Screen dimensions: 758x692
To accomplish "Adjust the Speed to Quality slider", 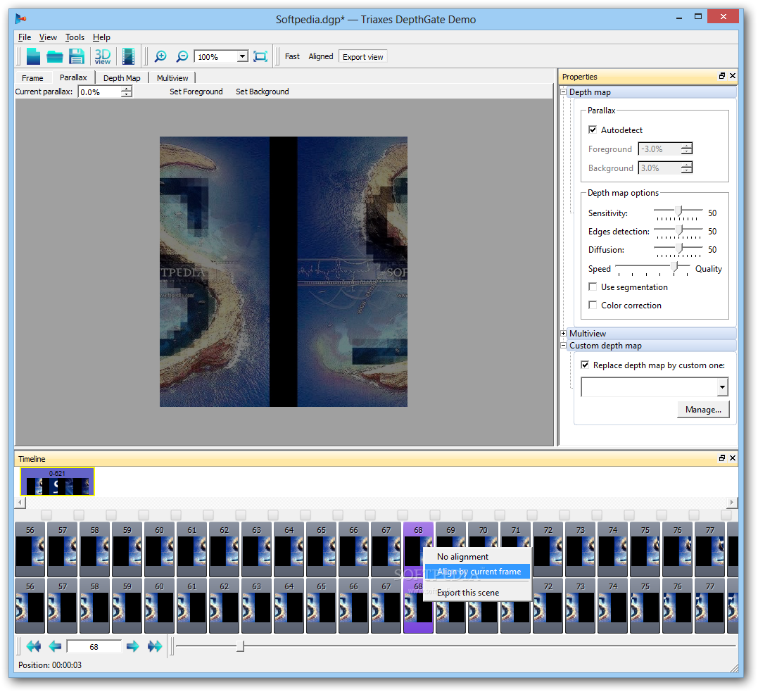I will 676,266.
